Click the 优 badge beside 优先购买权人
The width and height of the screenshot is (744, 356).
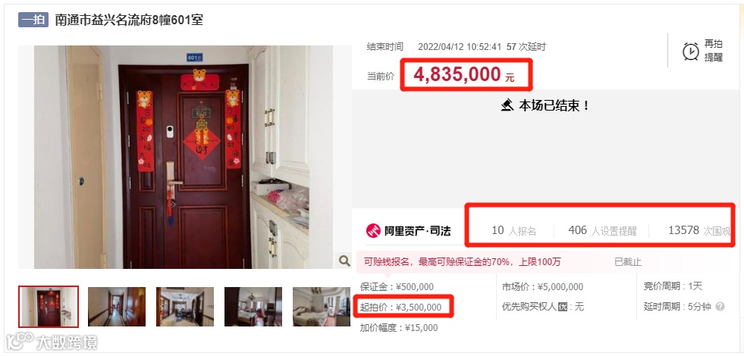pyautogui.click(x=562, y=307)
